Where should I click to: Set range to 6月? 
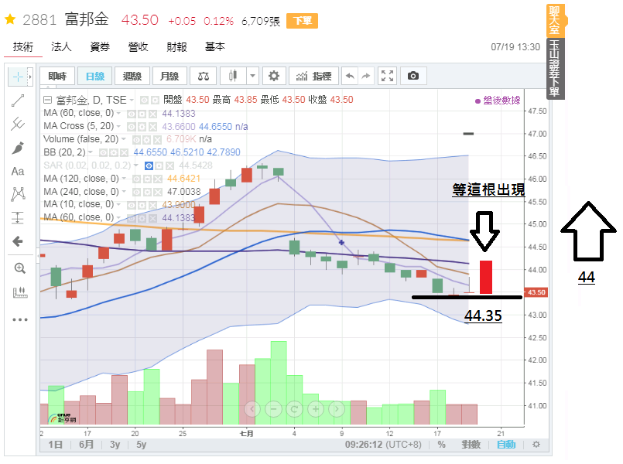pos(86,445)
